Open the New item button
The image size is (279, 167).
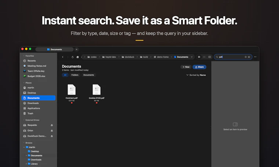point(186,67)
